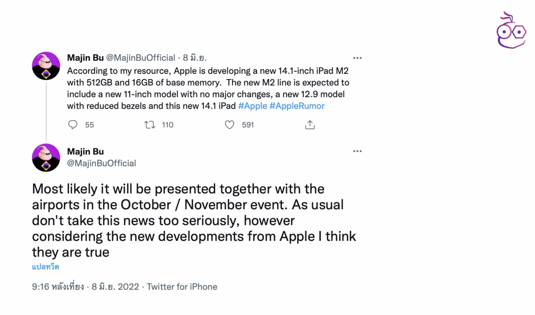Screen dimensions: 535x315
Task: Click the 110 retweets count
Action: click(x=167, y=125)
